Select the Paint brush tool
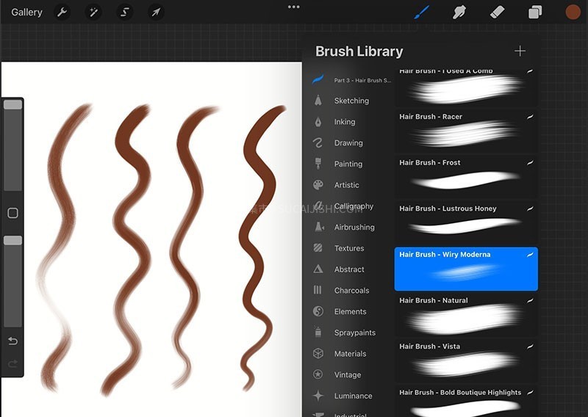 [x=422, y=12]
